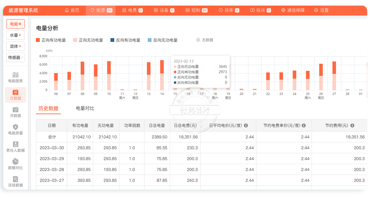Open the 通信保障 communication menu
This screenshot has width=370, height=198.
(x=293, y=10)
